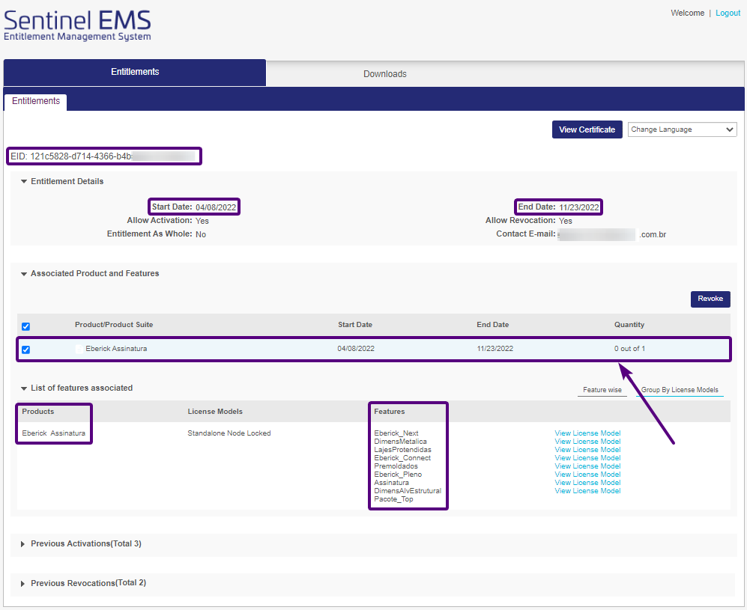Screen dimensions: 747x610
Task: Click Allow Revocation value Yes
Action: click(x=566, y=221)
